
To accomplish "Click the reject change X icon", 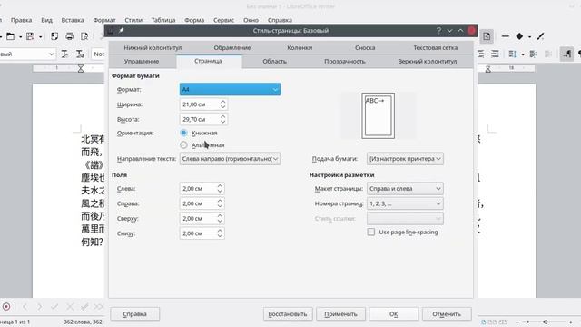I will (x=70, y=307).
